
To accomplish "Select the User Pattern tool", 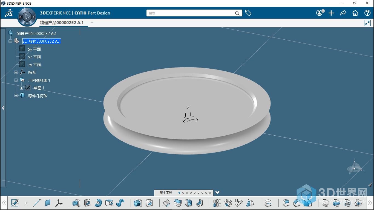I will [239, 203].
